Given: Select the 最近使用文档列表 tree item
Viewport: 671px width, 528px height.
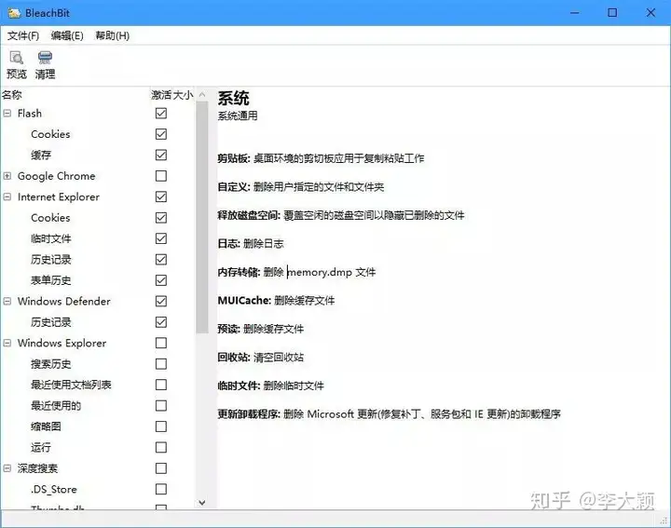Looking at the screenshot, I should (71, 385).
